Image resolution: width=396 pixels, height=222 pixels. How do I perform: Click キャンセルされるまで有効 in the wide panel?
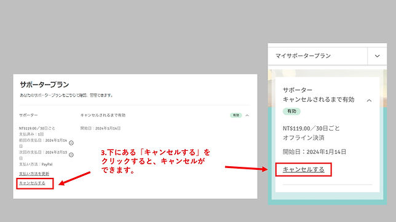103,115
